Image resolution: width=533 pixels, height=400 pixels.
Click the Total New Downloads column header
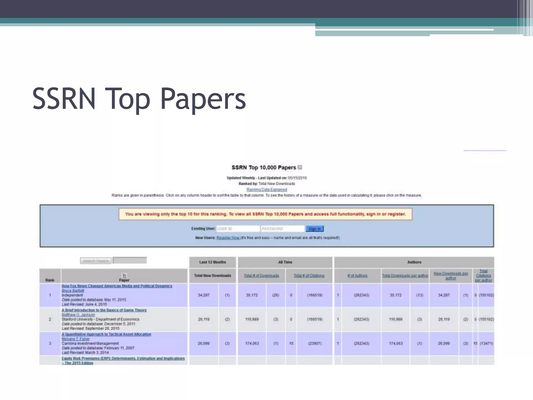click(x=213, y=276)
